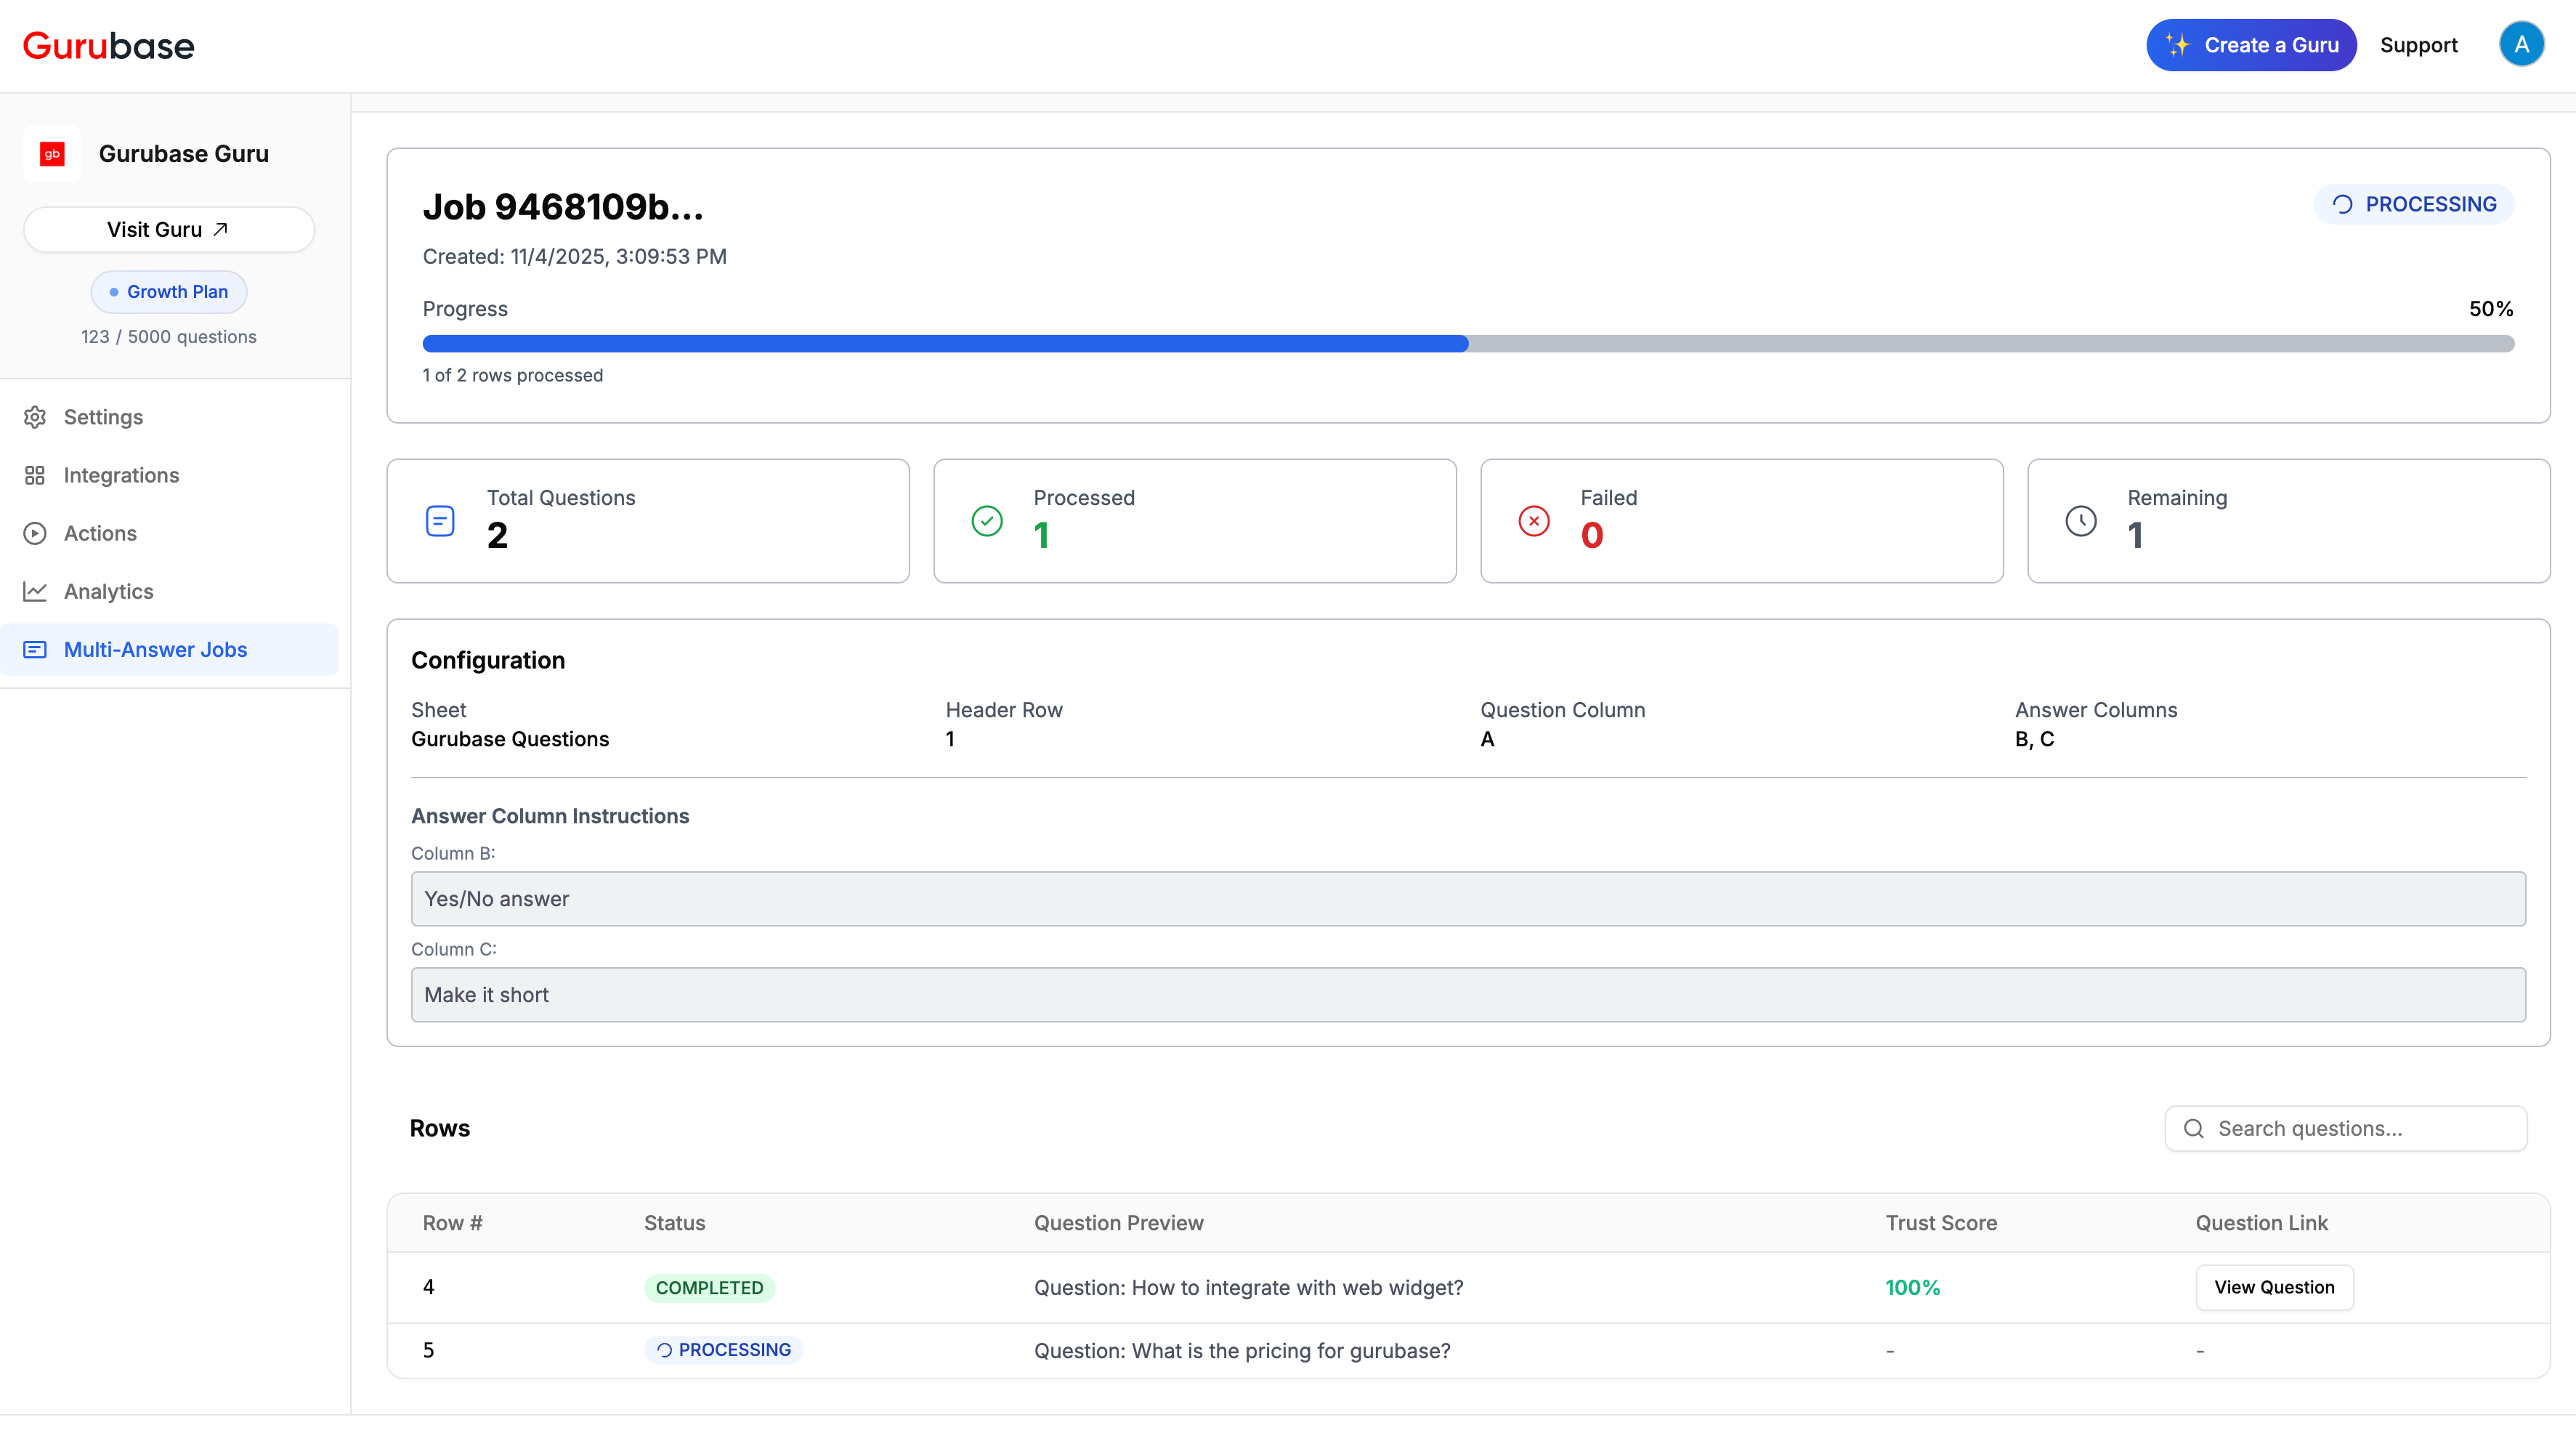
Task: Click the Gurubase logo
Action: pyautogui.click(x=108, y=46)
